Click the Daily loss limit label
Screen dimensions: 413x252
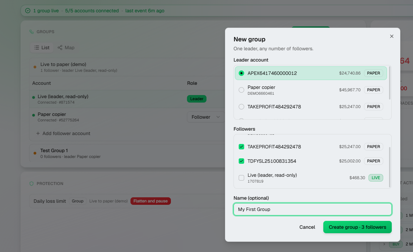click(x=50, y=201)
